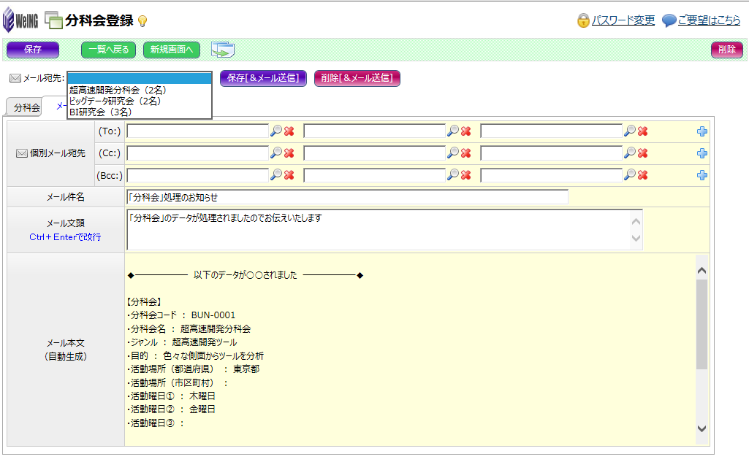Choose ビッグデータ研究会（2名） option
This screenshot has height=462, width=749.
[115, 101]
